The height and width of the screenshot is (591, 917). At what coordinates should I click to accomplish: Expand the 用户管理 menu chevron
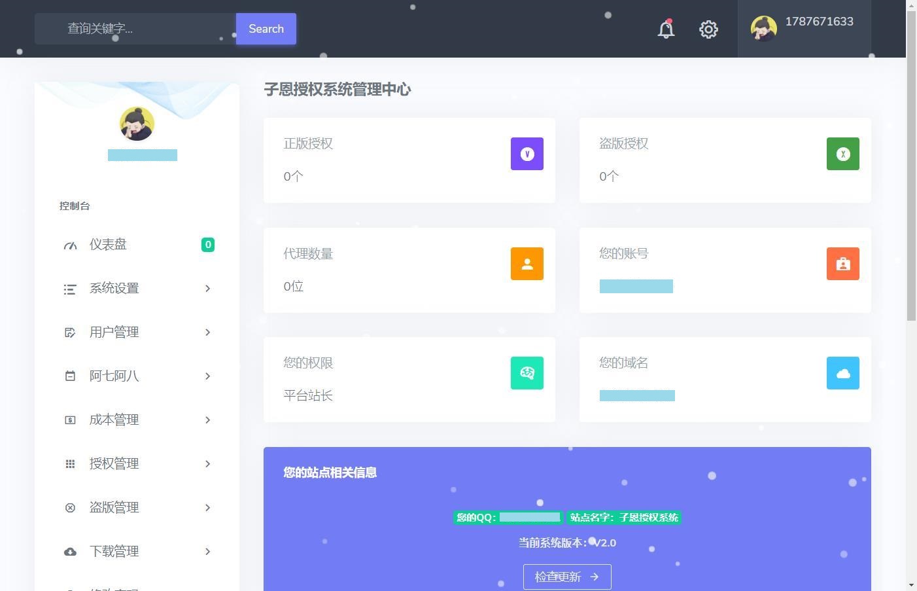[x=208, y=332]
